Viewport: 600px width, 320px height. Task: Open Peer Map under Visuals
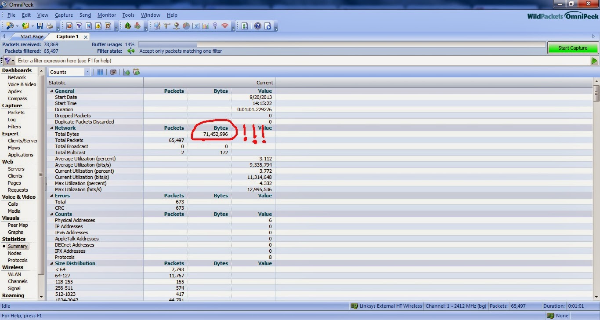pyautogui.click(x=18, y=225)
